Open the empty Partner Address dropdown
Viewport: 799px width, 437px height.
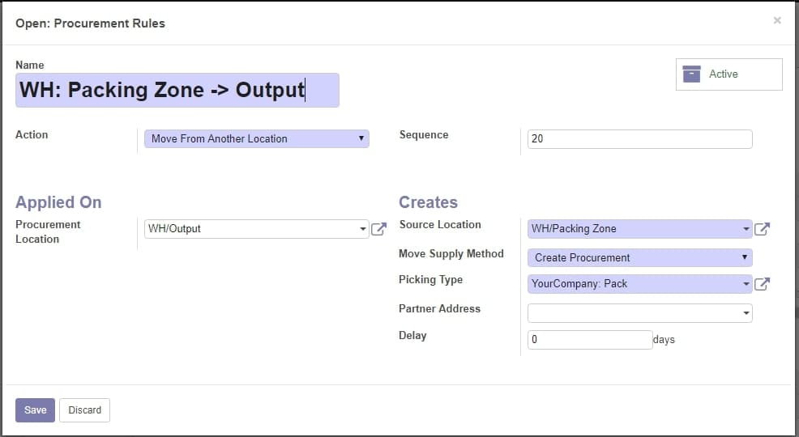[640, 313]
